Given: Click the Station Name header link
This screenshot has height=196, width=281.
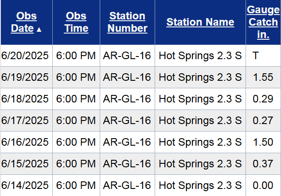Looking at the screenshot, I should 200,22.
